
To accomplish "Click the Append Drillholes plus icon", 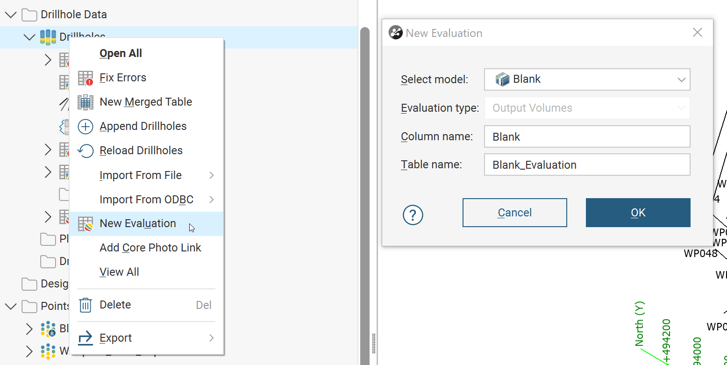I will click(86, 127).
